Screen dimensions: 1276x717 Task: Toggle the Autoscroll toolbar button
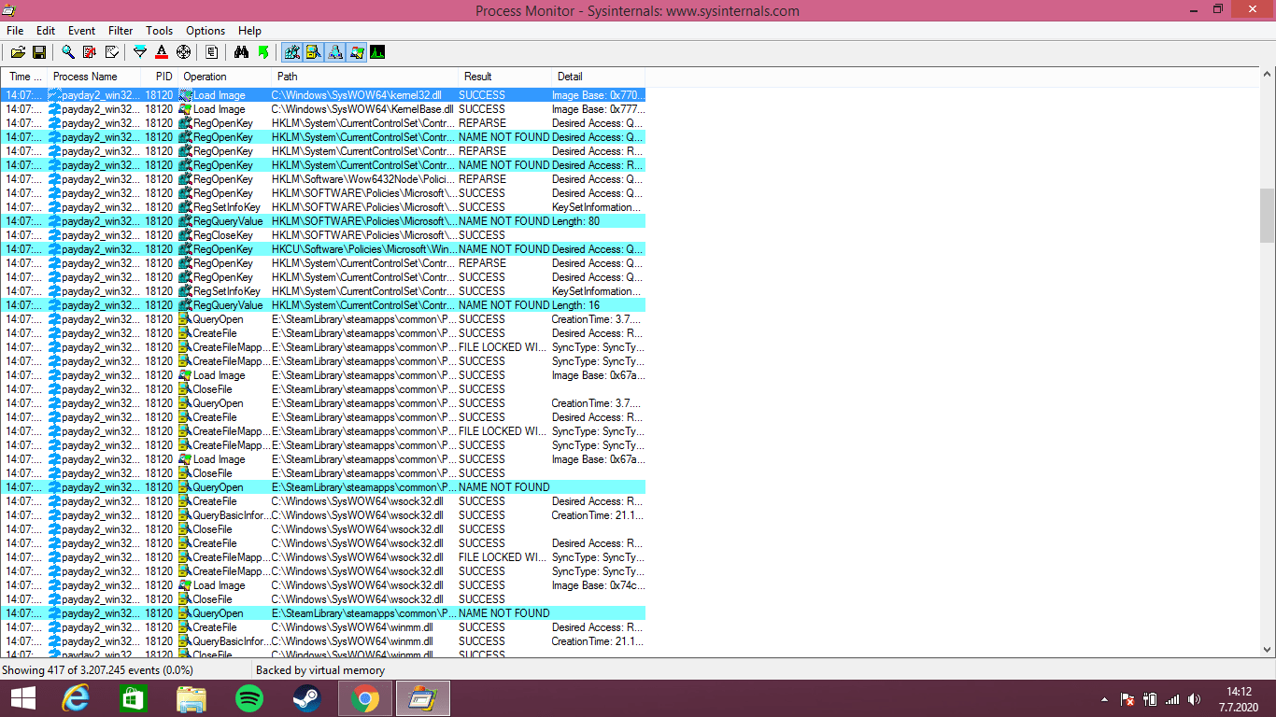tap(90, 52)
